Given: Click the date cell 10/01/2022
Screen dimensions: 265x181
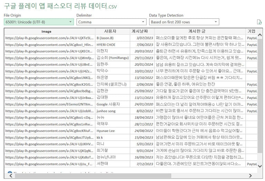Looking at the screenshot, I should point(142,71).
